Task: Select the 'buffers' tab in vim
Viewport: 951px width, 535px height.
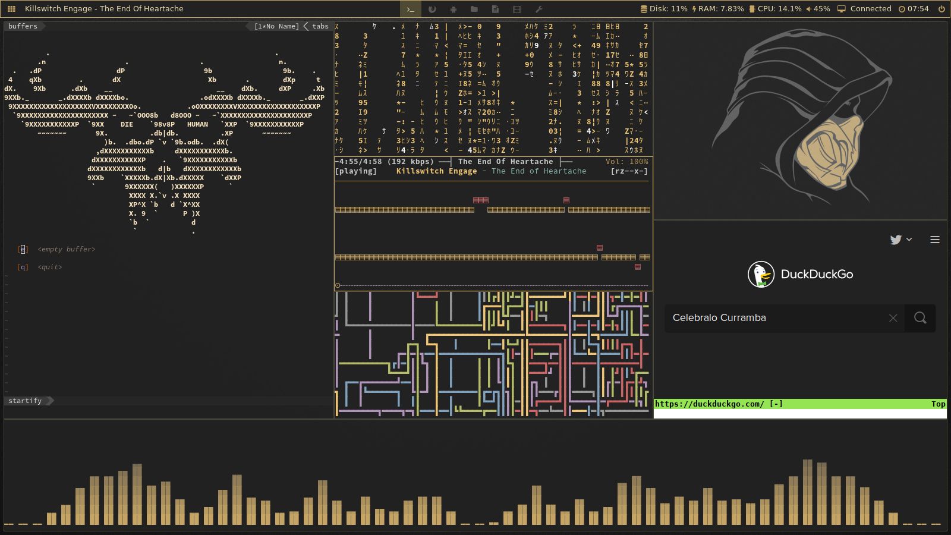Action: (x=23, y=26)
